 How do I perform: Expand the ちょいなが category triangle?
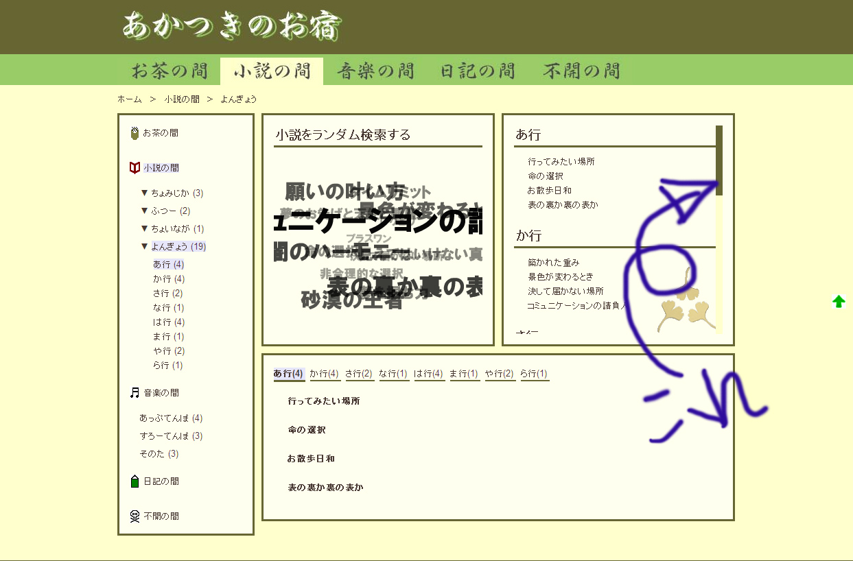144,229
